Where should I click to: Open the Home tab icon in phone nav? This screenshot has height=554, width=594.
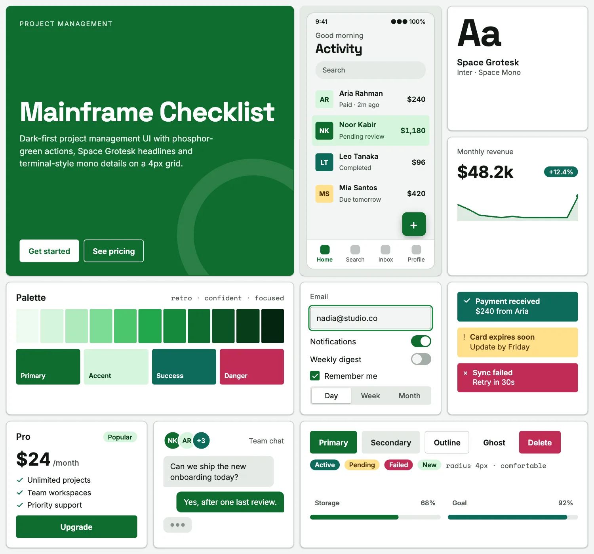(325, 250)
